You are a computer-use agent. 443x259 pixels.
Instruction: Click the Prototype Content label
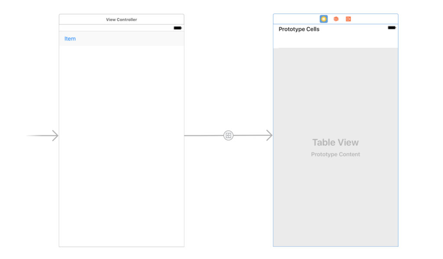coord(335,154)
